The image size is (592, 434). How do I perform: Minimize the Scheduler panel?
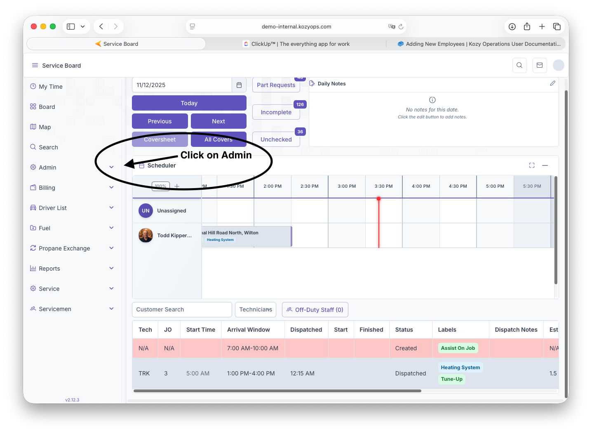pos(545,165)
